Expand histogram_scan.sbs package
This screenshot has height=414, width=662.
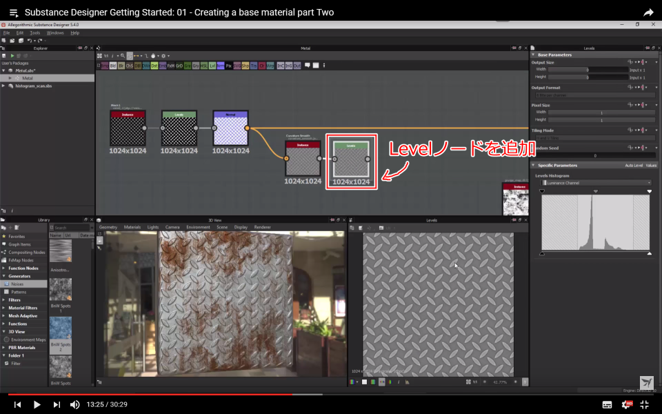pyautogui.click(x=4, y=86)
